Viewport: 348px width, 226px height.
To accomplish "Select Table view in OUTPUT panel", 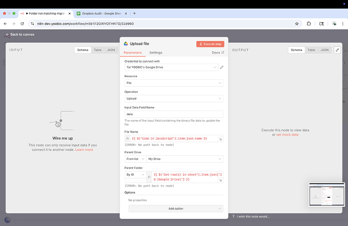I will (311, 50).
